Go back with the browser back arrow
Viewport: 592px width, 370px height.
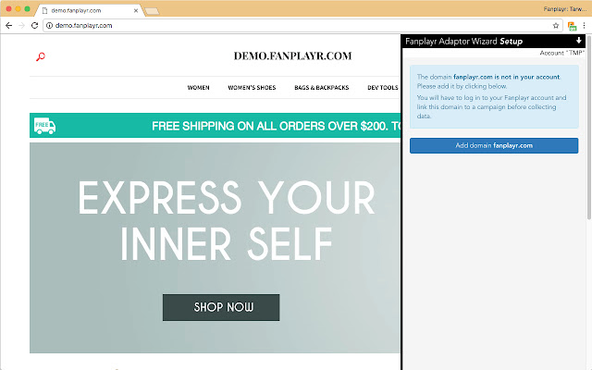9,26
